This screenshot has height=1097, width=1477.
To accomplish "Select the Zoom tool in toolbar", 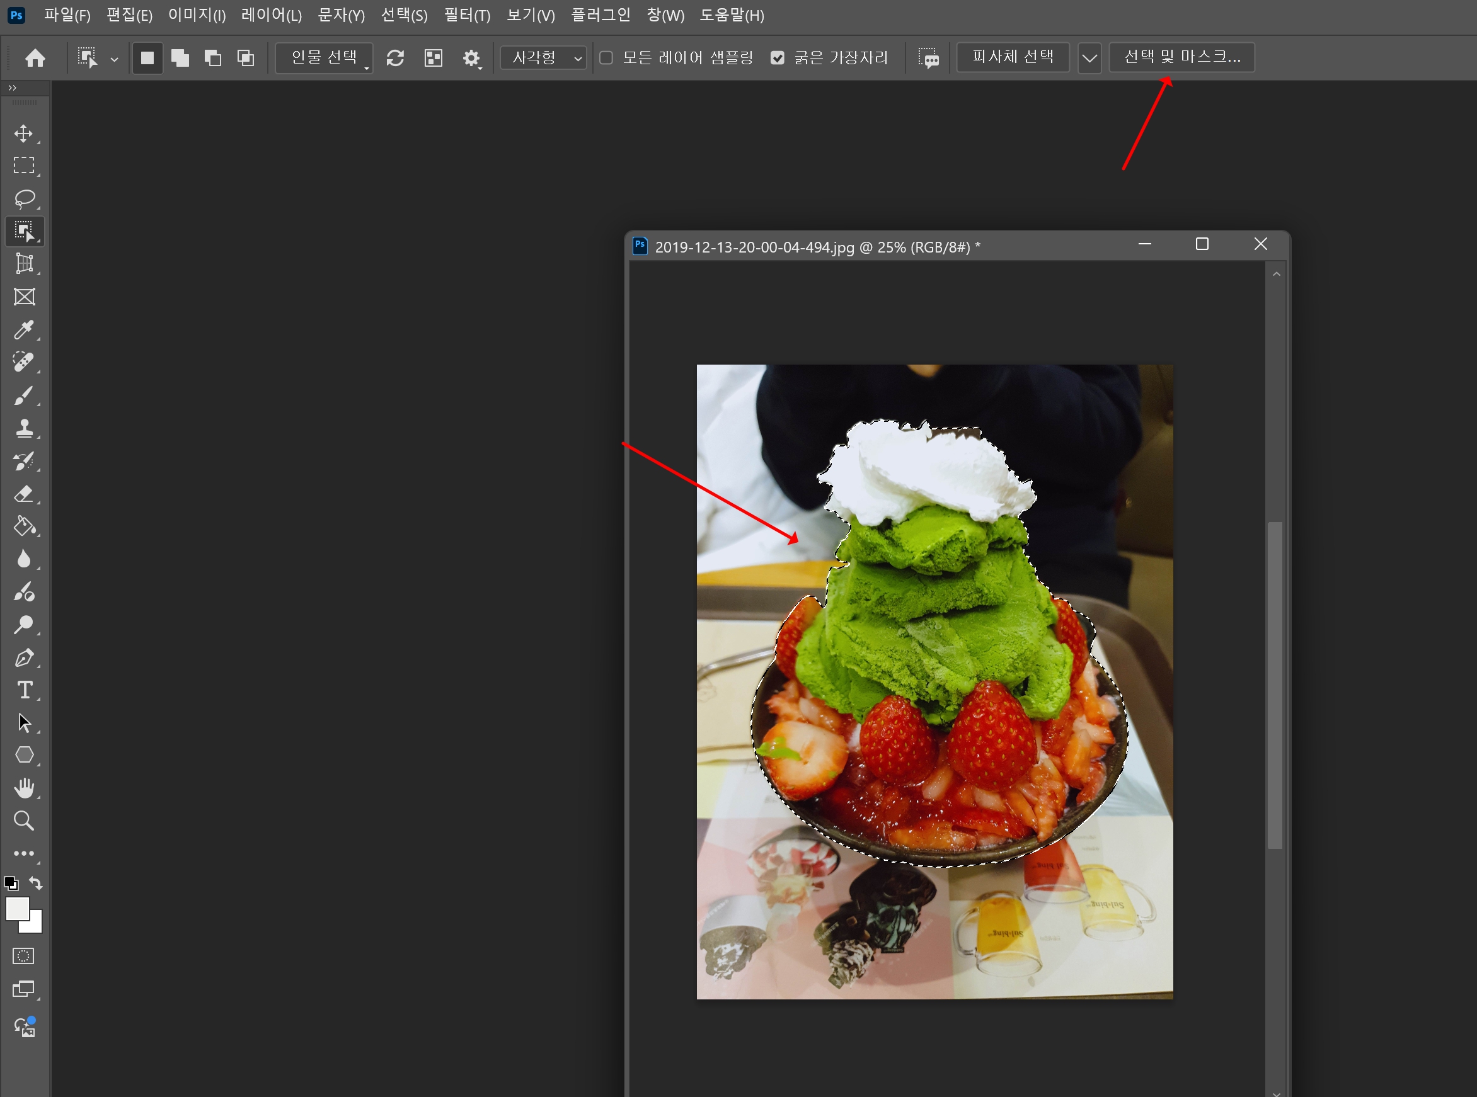I will tap(25, 821).
